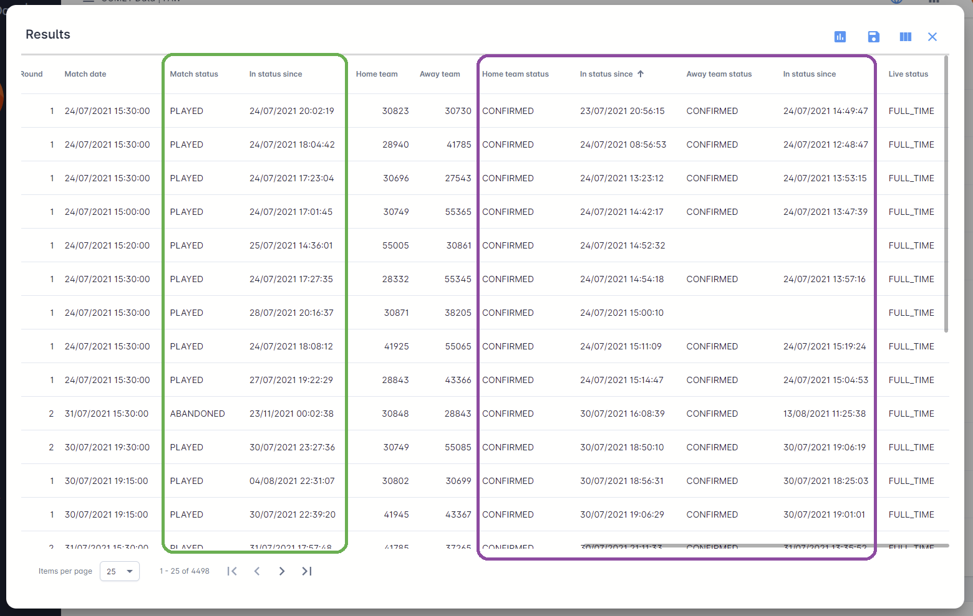The width and height of the screenshot is (973, 616).
Task: Close the Results dialog
Action: click(932, 37)
